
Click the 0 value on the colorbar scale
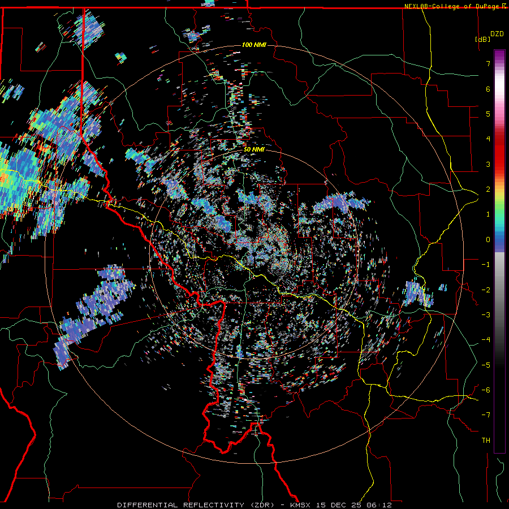point(488,240)
